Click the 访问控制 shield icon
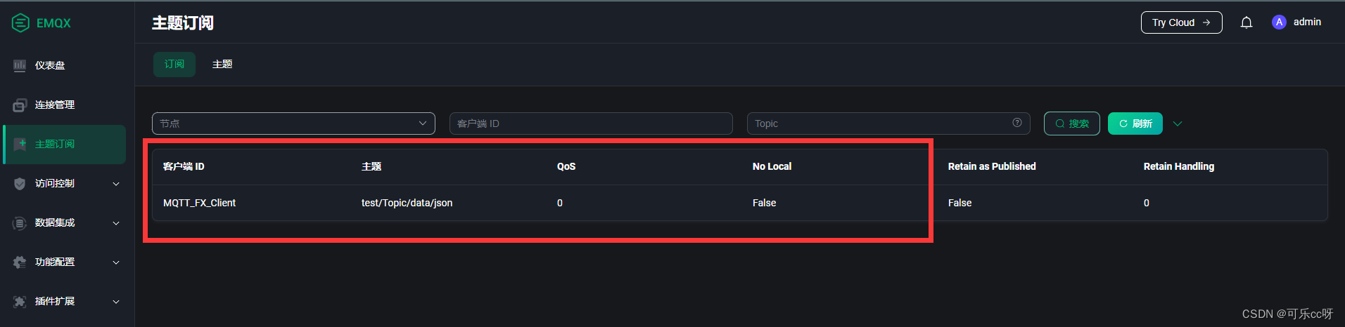The width and height of the screenshot is (1345, 327). [20, 184]
